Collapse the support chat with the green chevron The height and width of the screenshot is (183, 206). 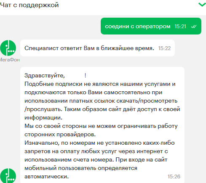[202, 5]
